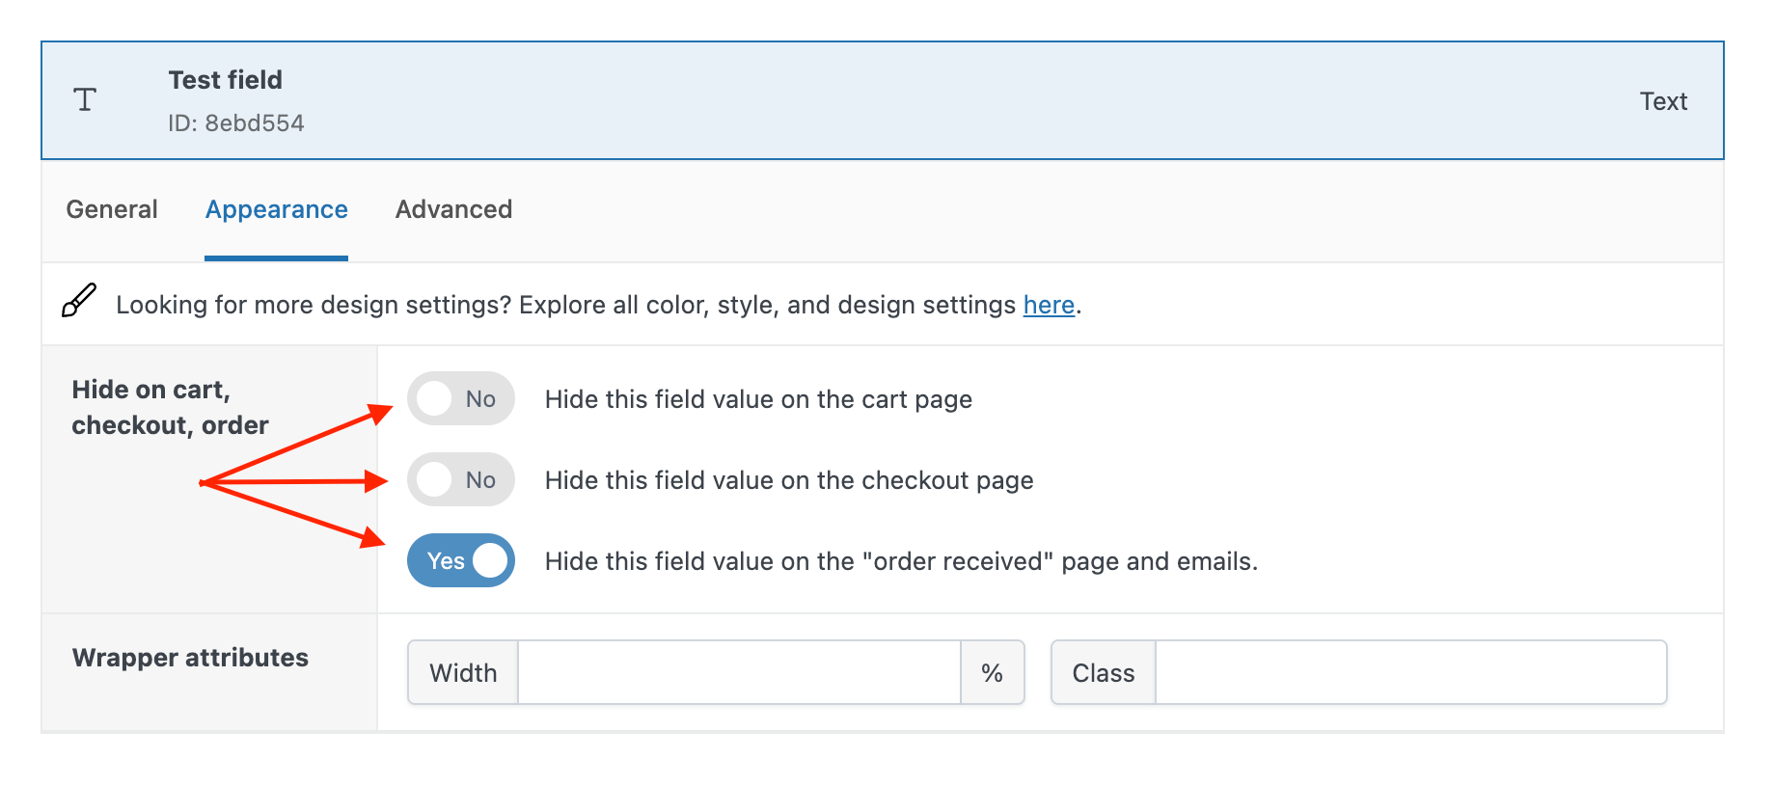Click "Hide this field value on the cart page" text

tap(758, 399)
